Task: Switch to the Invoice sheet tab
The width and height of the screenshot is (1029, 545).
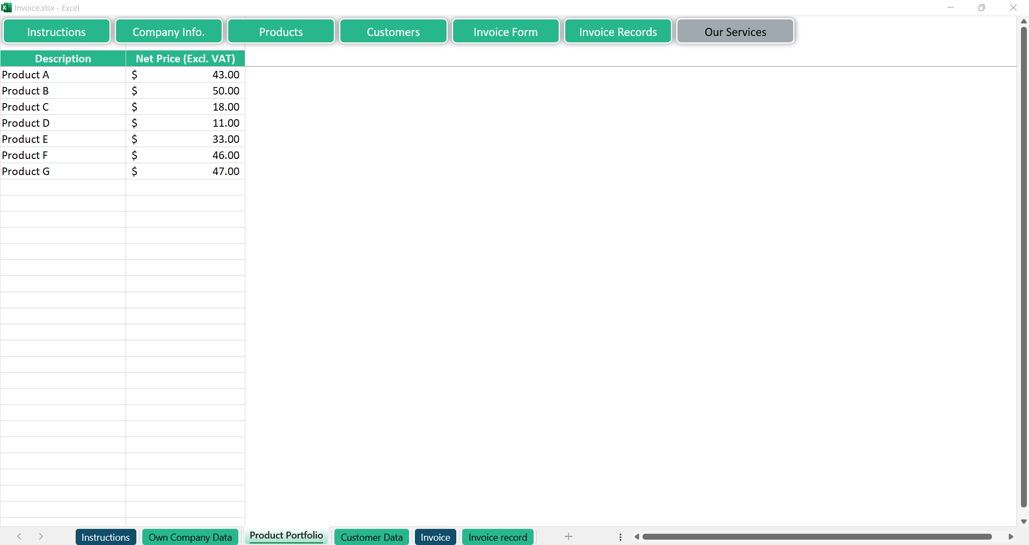Action: 435,537
